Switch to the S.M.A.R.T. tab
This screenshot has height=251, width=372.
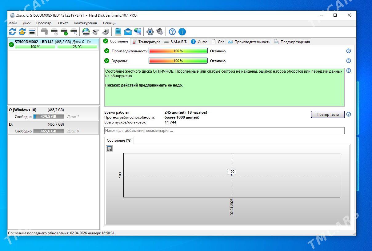(175, 42)
